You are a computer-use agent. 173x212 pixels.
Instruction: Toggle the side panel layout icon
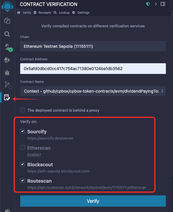point(163,4)
